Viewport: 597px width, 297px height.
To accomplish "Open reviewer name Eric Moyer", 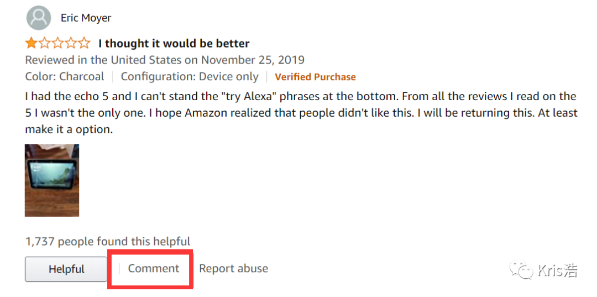I will [x=86, y=18].
